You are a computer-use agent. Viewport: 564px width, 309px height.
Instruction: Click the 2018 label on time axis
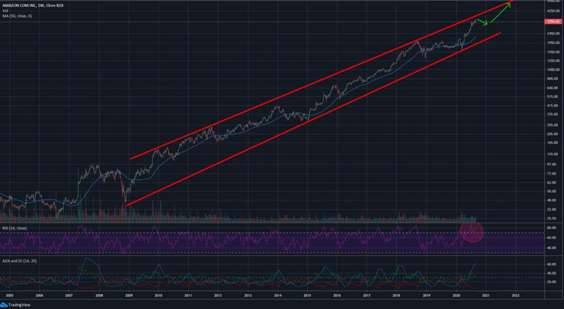click(x=396, y=294)
